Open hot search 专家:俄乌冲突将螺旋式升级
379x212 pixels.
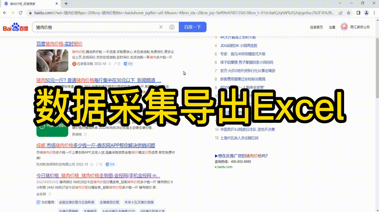click(243, 54)
